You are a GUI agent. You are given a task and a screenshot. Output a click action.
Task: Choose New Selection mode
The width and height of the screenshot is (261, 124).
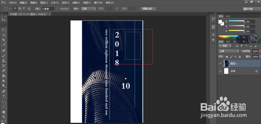tap(15, 9)
